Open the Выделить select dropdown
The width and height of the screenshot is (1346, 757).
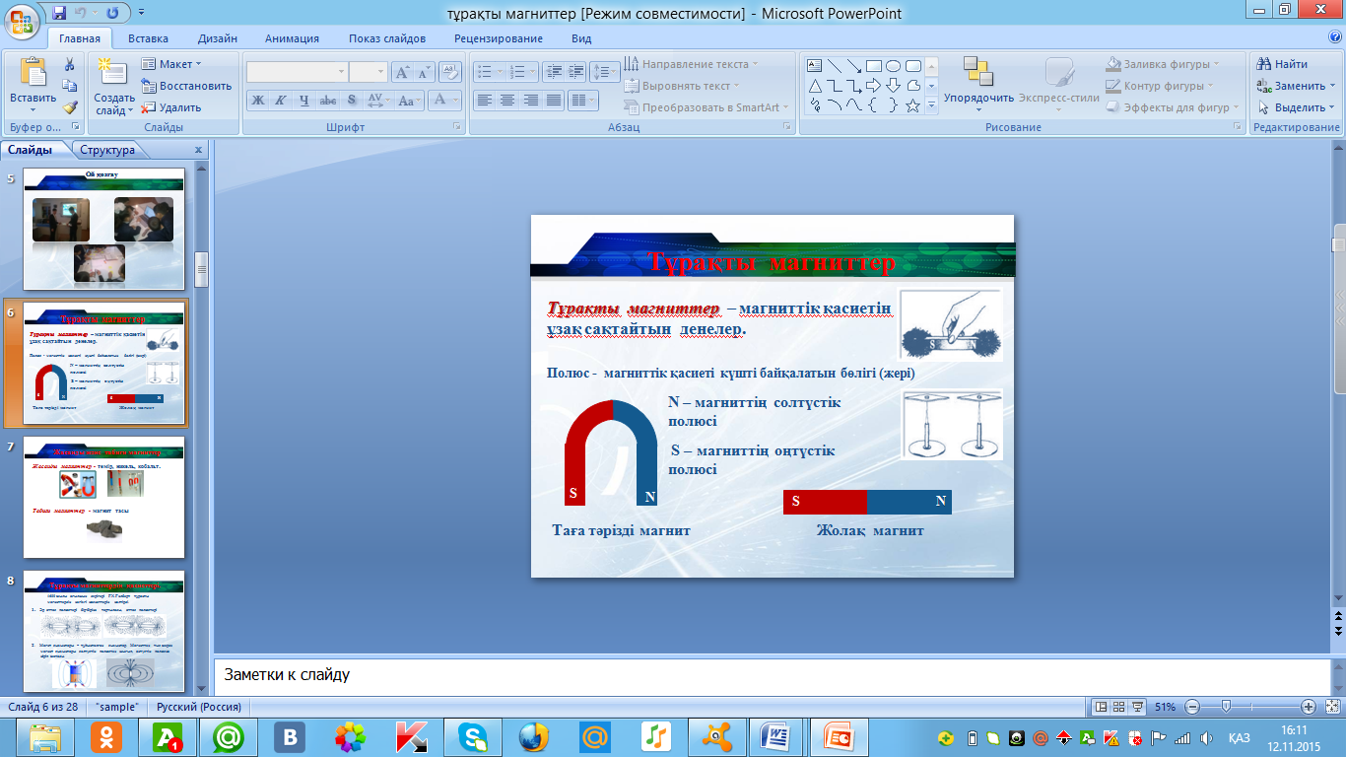(x=1298, y=107)
